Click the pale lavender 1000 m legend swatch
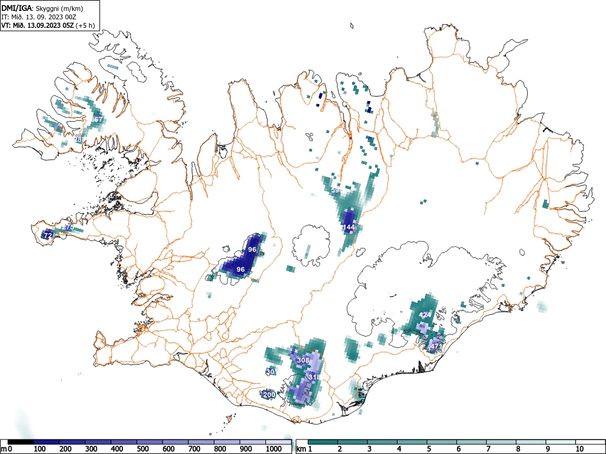The height and width of the screenshot is (454, 606). [278, 442]
